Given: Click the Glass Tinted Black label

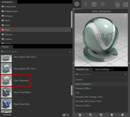Looking at the screenshot, I should [22, 92].
